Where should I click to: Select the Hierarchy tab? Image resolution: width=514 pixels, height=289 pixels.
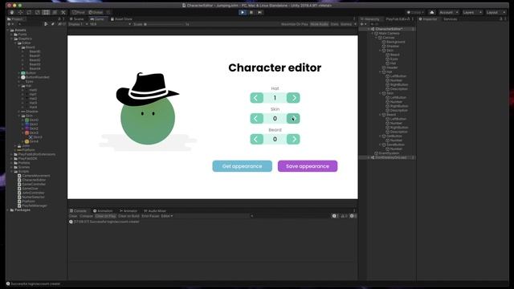point(370,19)
